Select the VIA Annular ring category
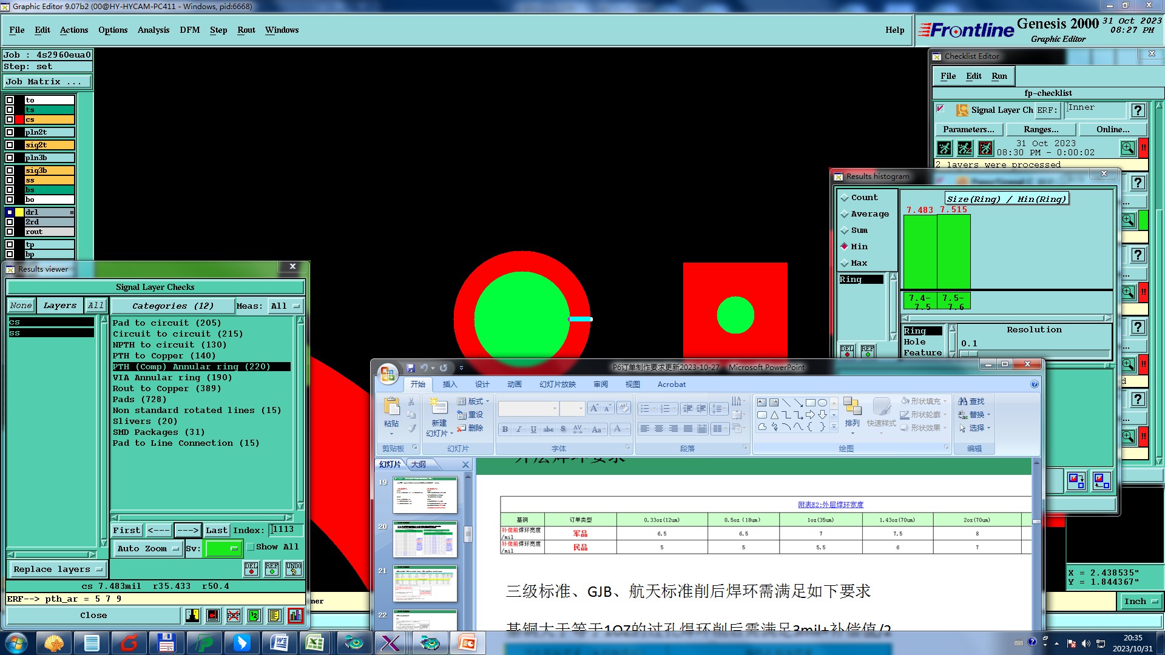Screen dimensions: 1165x655 pyautogui.click(x=172, y=377)
